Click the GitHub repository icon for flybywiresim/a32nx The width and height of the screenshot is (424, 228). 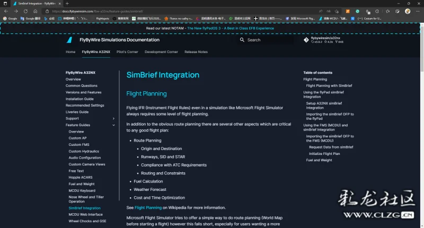click(306, 40)
